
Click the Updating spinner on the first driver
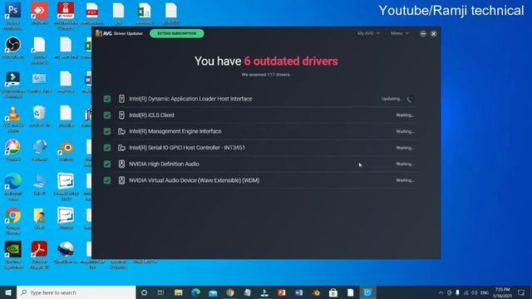pos(410,99)
